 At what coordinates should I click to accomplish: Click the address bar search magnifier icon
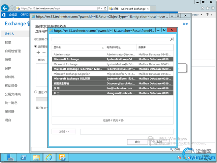coord(98,8)
